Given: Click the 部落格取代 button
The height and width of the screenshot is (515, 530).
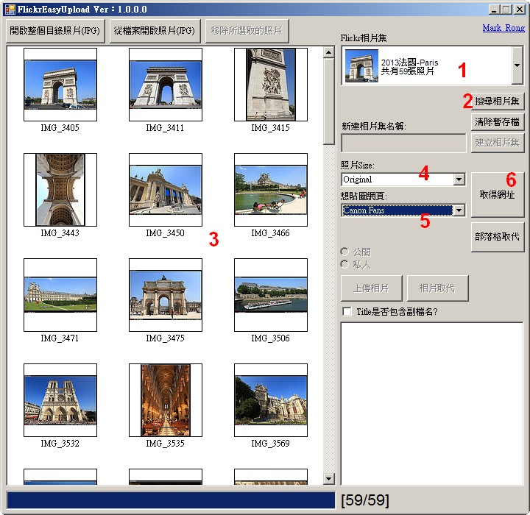Looking at the screenshot, I should (498, 237).
